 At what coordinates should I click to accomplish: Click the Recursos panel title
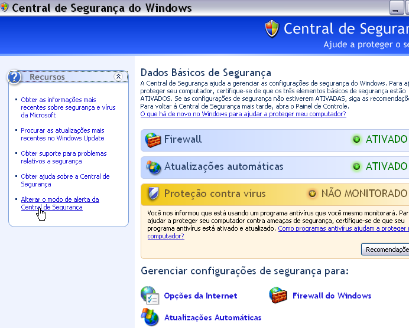click(47, 77)
